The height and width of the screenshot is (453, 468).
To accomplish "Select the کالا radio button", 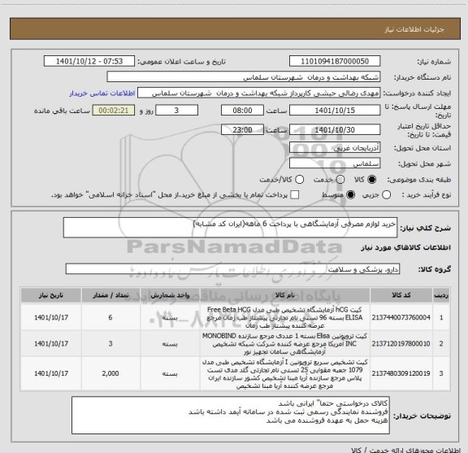I will [x=372, y=179].
